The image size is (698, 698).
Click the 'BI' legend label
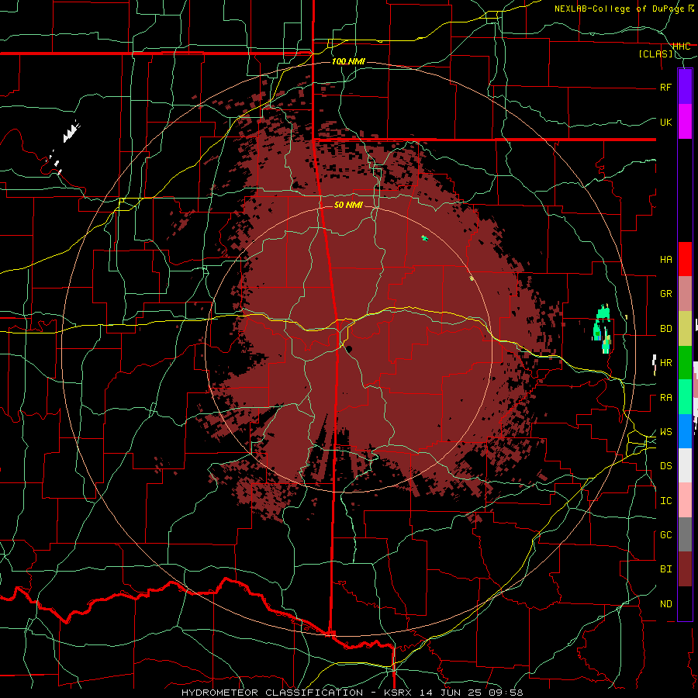coord(665,569)
